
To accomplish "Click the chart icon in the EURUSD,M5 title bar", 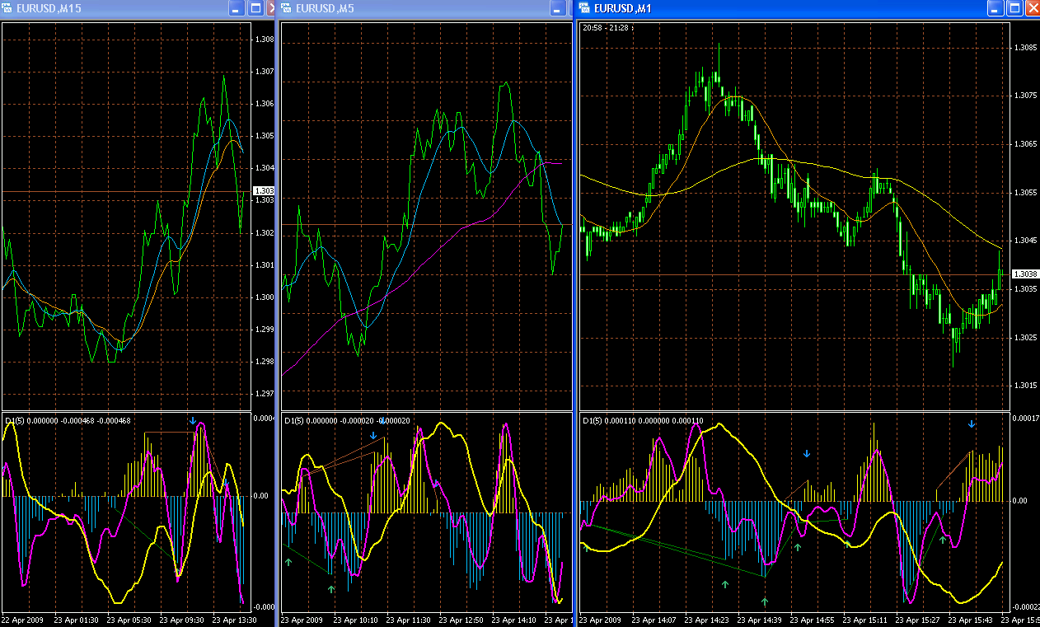I will click(287, 8).
